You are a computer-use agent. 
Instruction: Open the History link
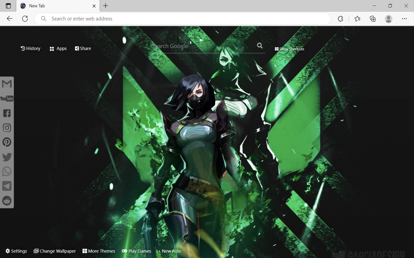(x=30, y=48)
